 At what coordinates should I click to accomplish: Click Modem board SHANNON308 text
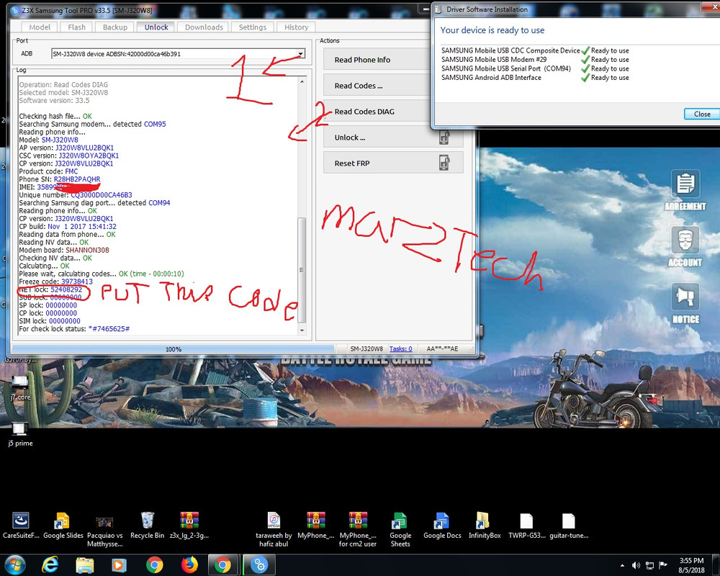point(87,250)
